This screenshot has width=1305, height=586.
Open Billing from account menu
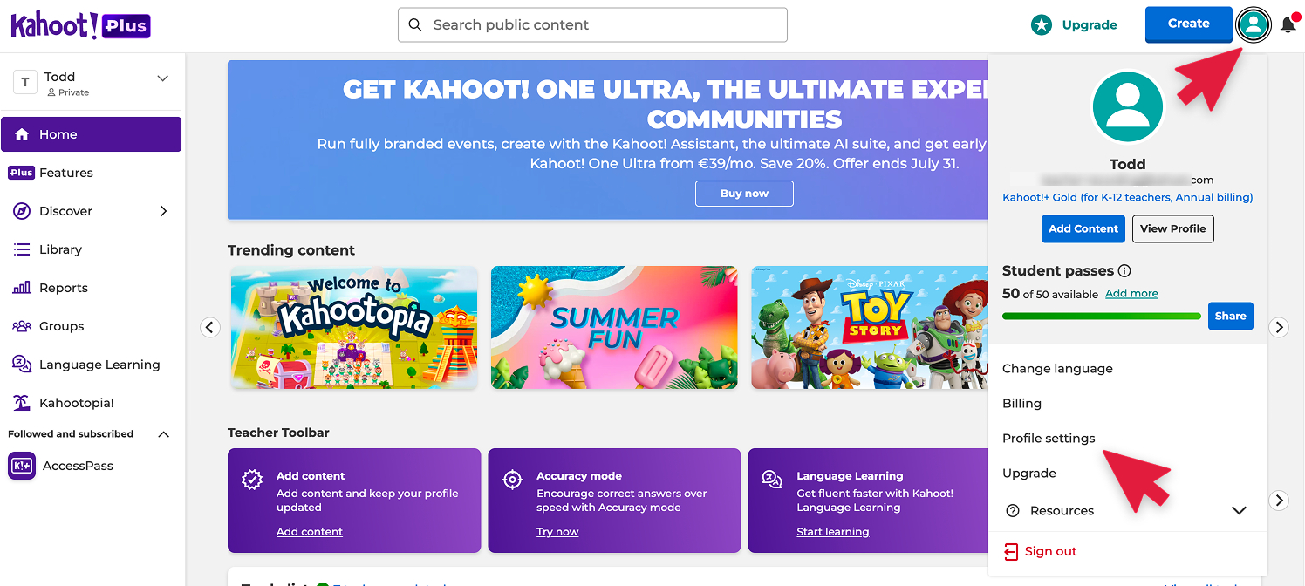tap(1021, 404)
